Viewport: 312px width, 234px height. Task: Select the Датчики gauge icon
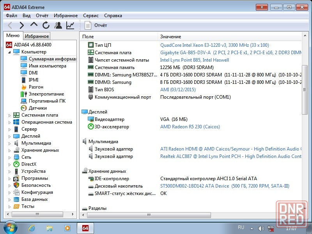pos(24,108)
